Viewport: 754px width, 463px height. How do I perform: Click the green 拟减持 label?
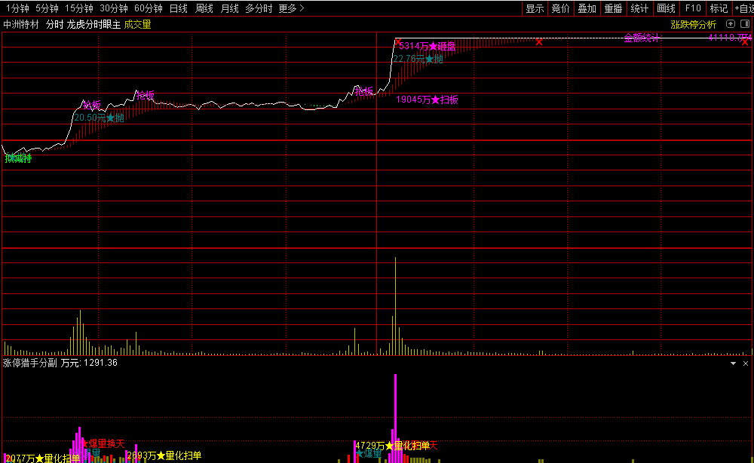click(18, 158)
